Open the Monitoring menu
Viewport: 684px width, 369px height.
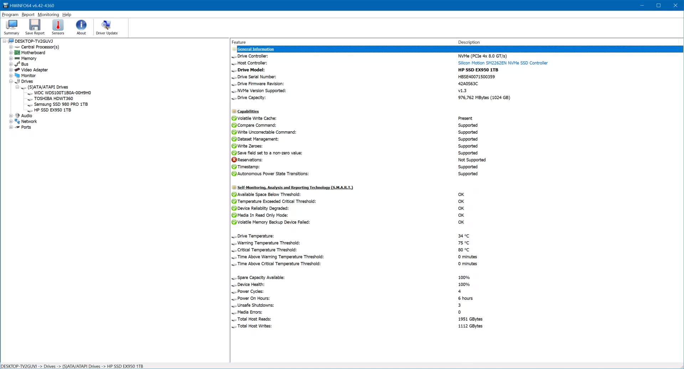(48, 15)
